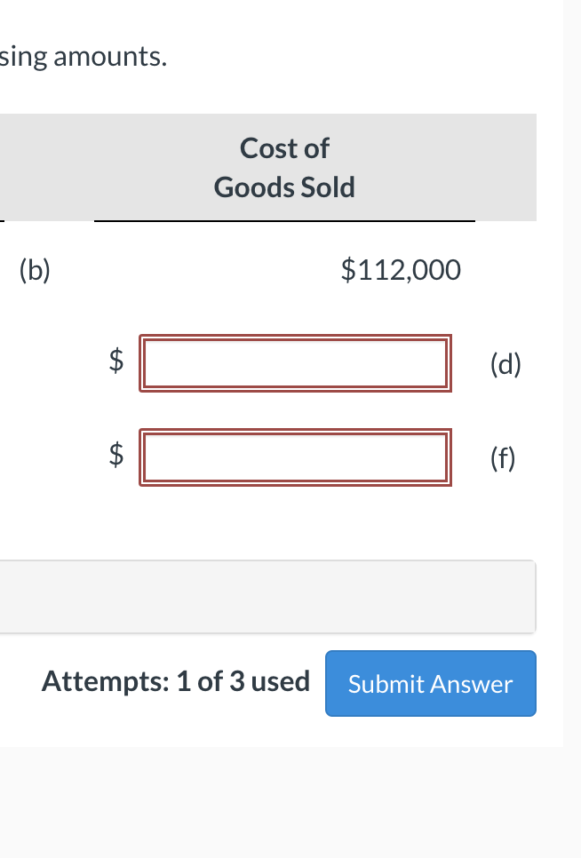This screenshot has height=858, width=581.
Task: Click the empty gray bar above Attempts
Action: tap(267, 597)
